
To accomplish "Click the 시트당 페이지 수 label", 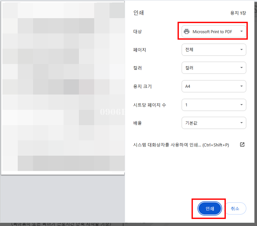I will pos(149,105).
